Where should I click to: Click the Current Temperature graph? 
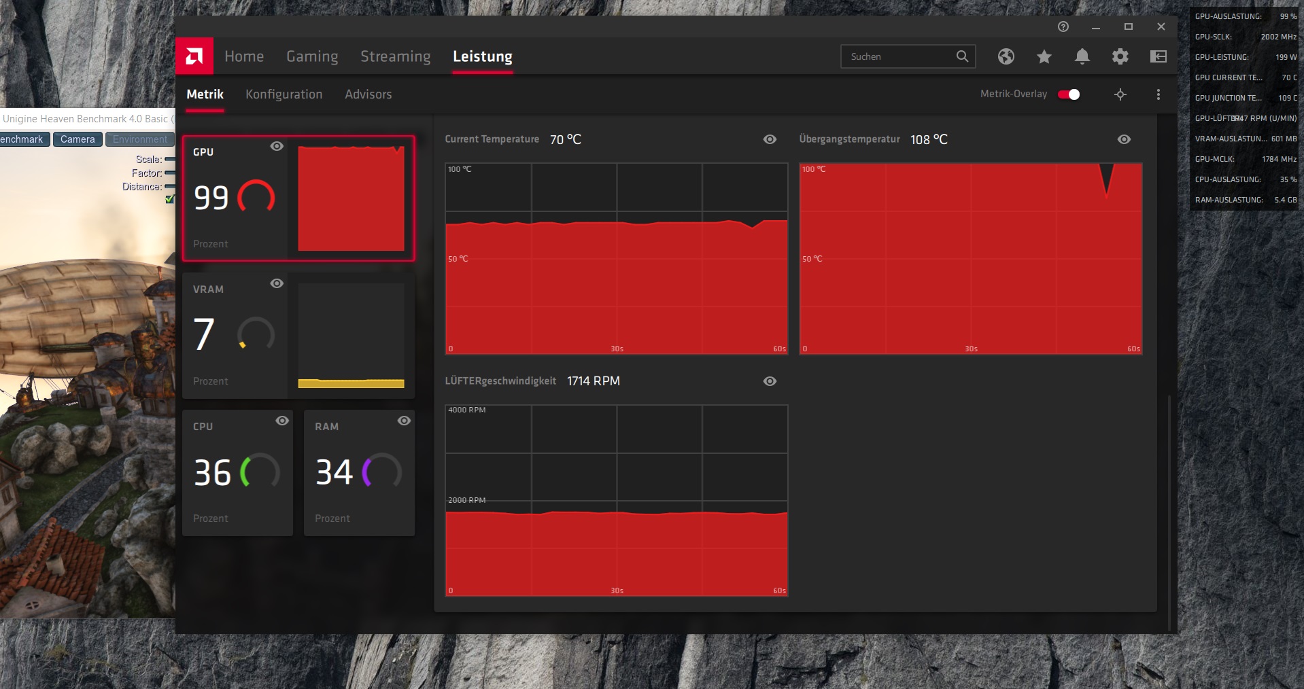click(617, 258)
